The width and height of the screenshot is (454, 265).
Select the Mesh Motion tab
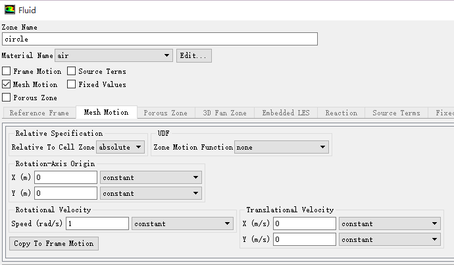[x=106, y=112]
